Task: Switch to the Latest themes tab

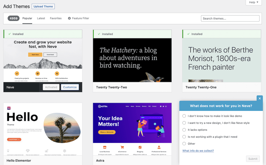Action: coord(41,18)
